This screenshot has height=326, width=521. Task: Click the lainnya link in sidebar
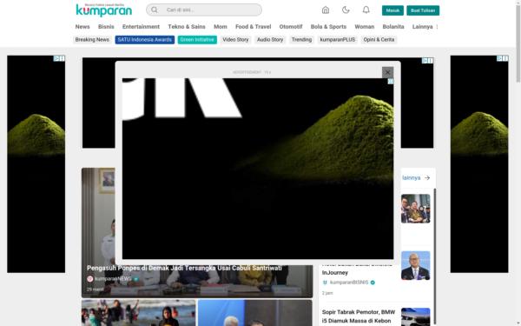(x=412, y=178)
